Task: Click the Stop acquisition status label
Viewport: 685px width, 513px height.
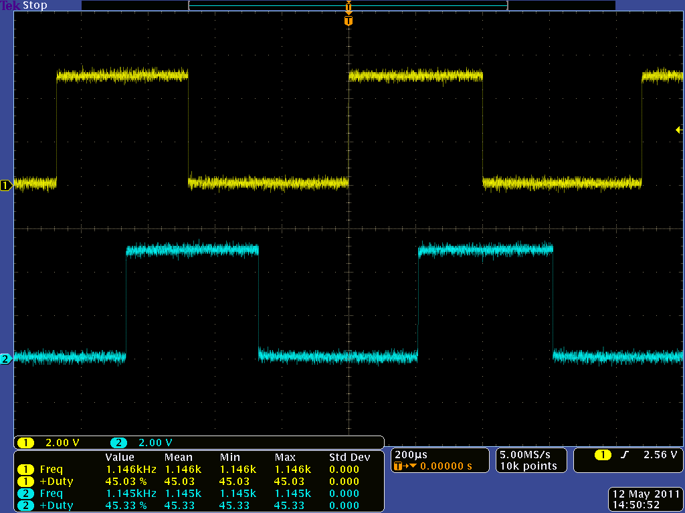Action: pos(35,5)
